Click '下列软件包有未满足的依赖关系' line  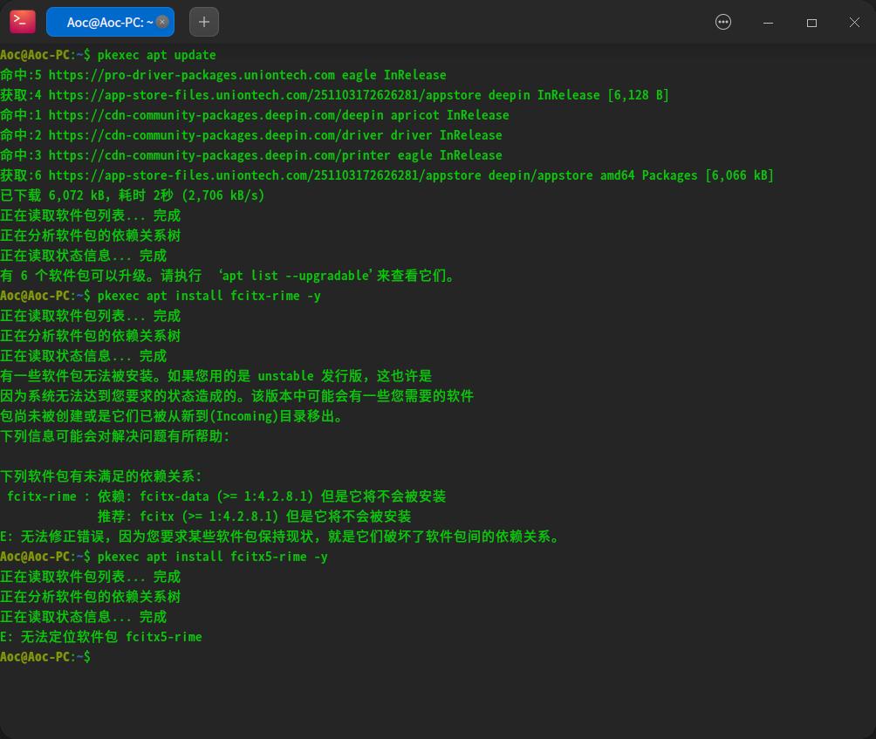(x=101, y=476)
